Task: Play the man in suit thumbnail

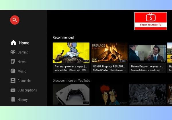Action: tap(147, 53)
